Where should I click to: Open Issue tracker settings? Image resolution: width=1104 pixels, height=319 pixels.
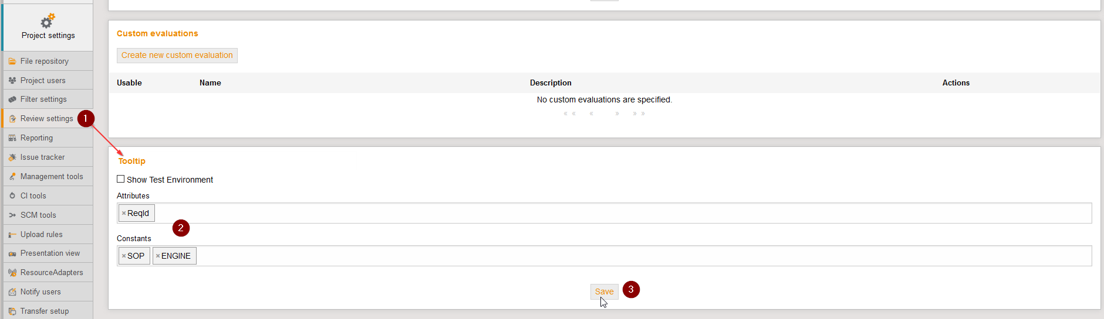pyautogui.click(x=48, y=157)
